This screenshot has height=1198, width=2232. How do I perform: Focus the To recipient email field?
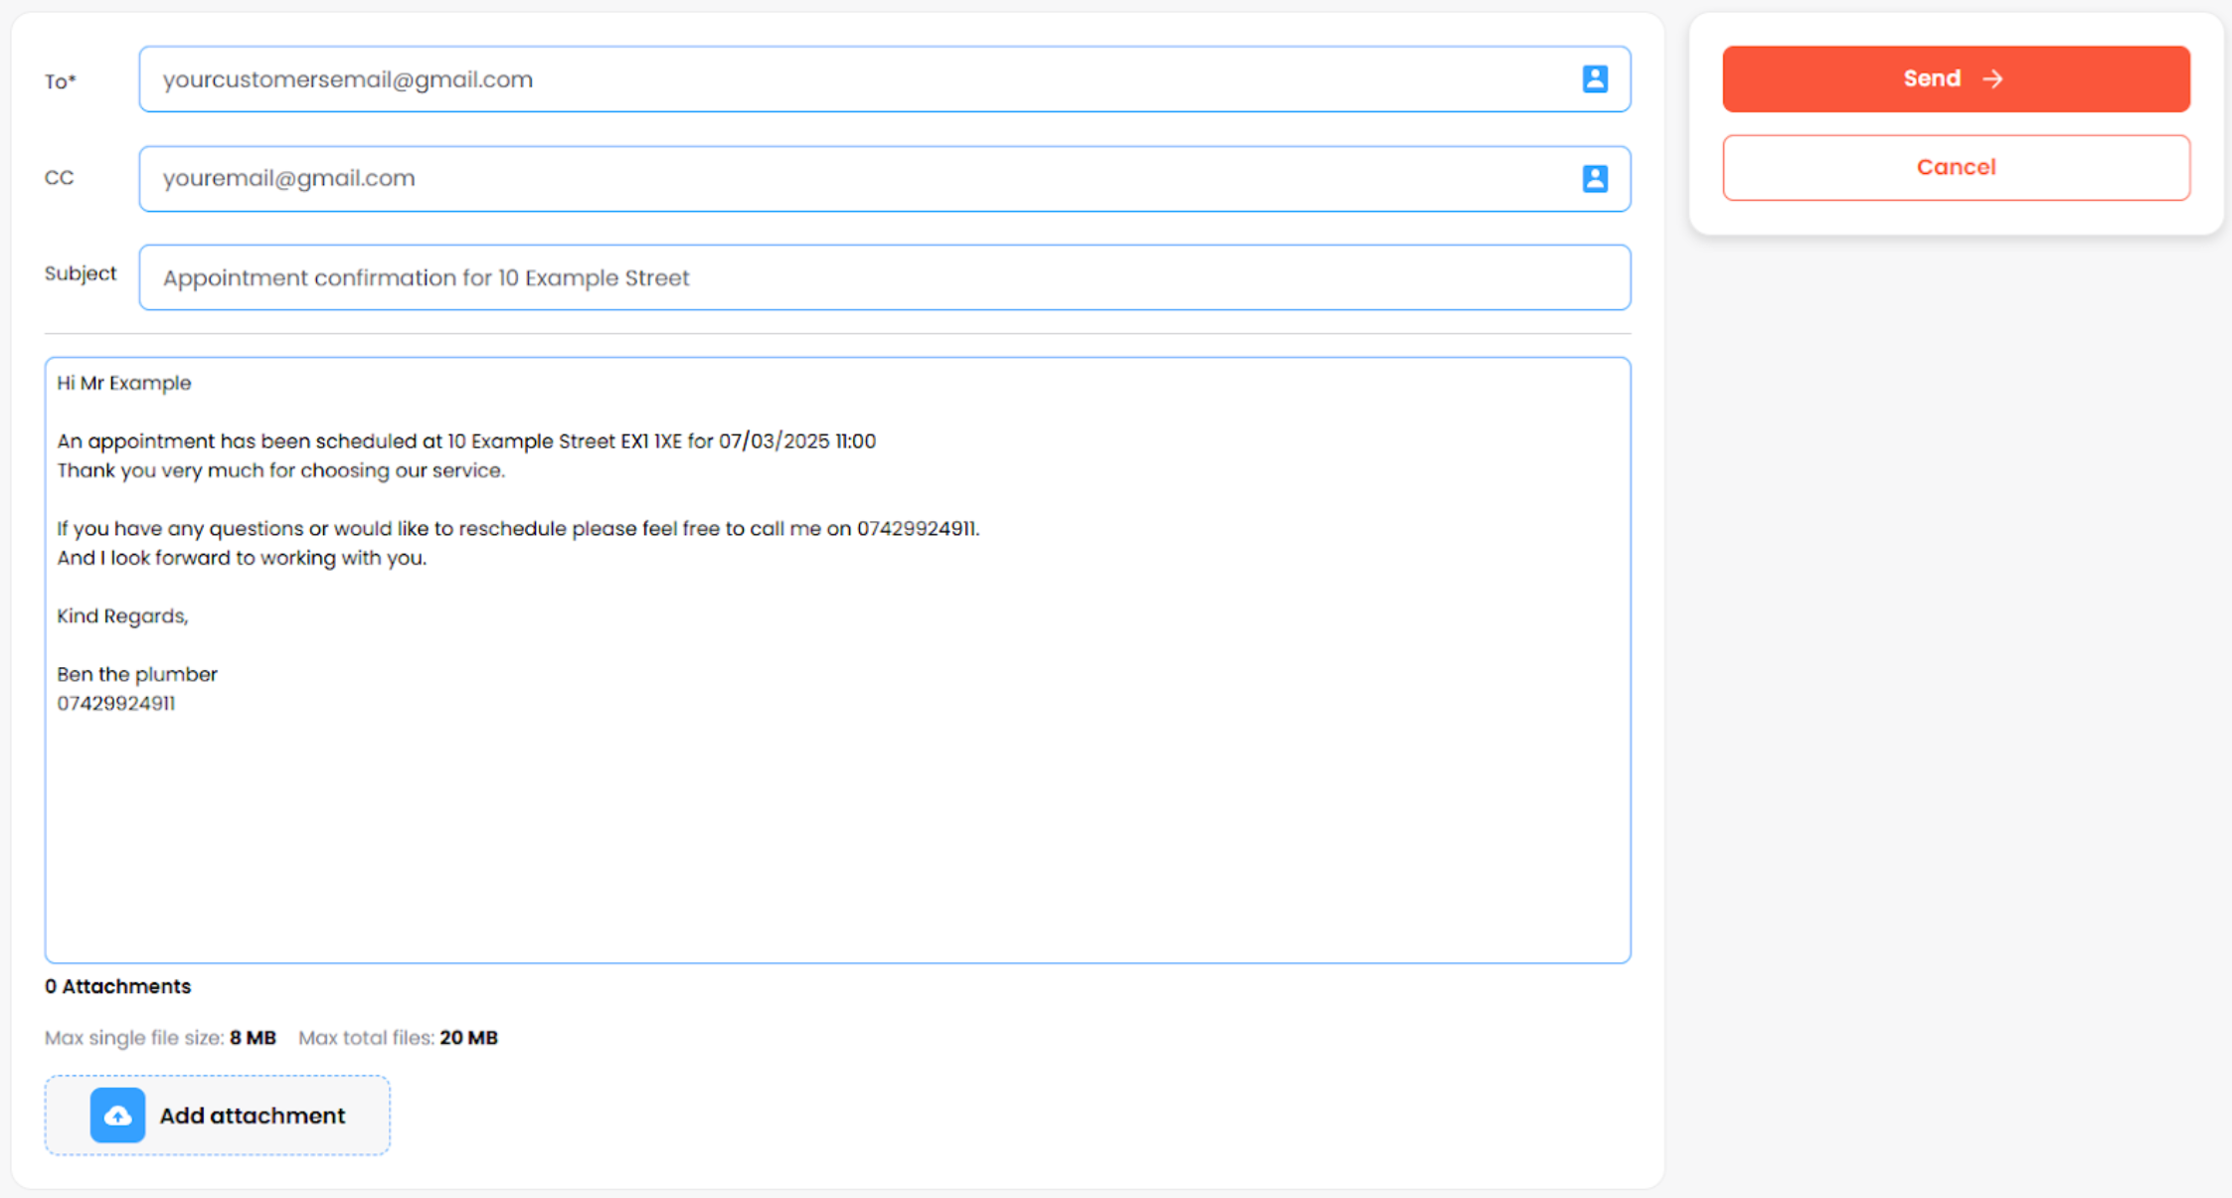click(855, 80)
